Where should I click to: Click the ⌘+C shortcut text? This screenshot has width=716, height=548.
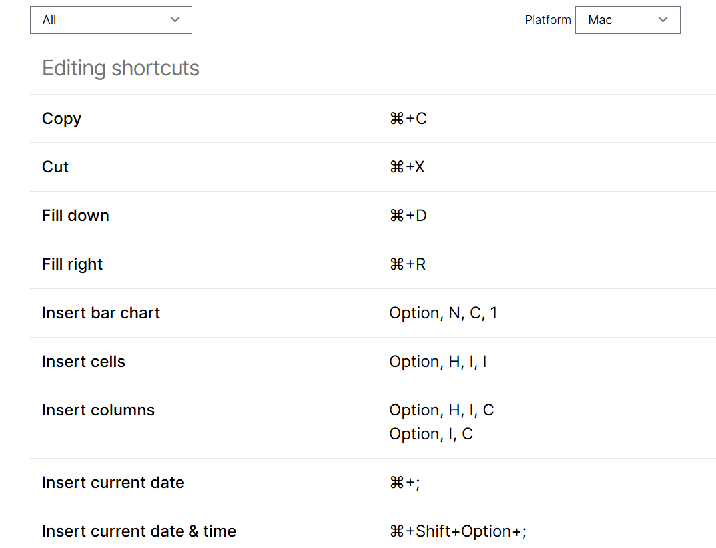click(x=408, y=118)
